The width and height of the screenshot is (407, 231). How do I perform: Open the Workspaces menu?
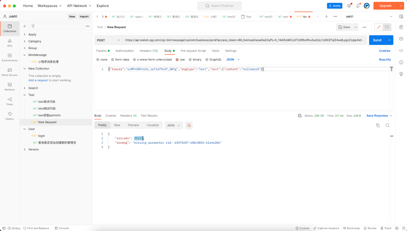tap(50, 6)
